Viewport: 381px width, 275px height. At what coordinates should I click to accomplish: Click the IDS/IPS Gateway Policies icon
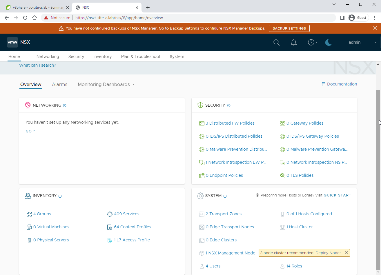[282, 136]
